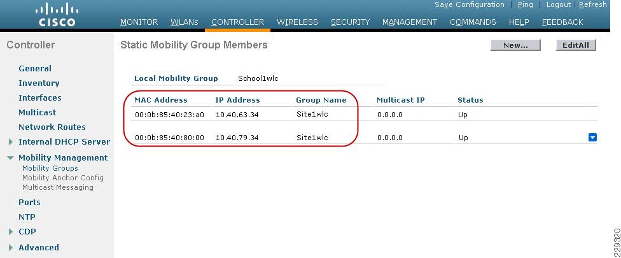Open the MONITOR menu tab
The height and width of the screenshot is (258, 621).
pos(139,22)
